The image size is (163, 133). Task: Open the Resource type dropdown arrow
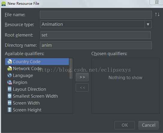[148, 24]
